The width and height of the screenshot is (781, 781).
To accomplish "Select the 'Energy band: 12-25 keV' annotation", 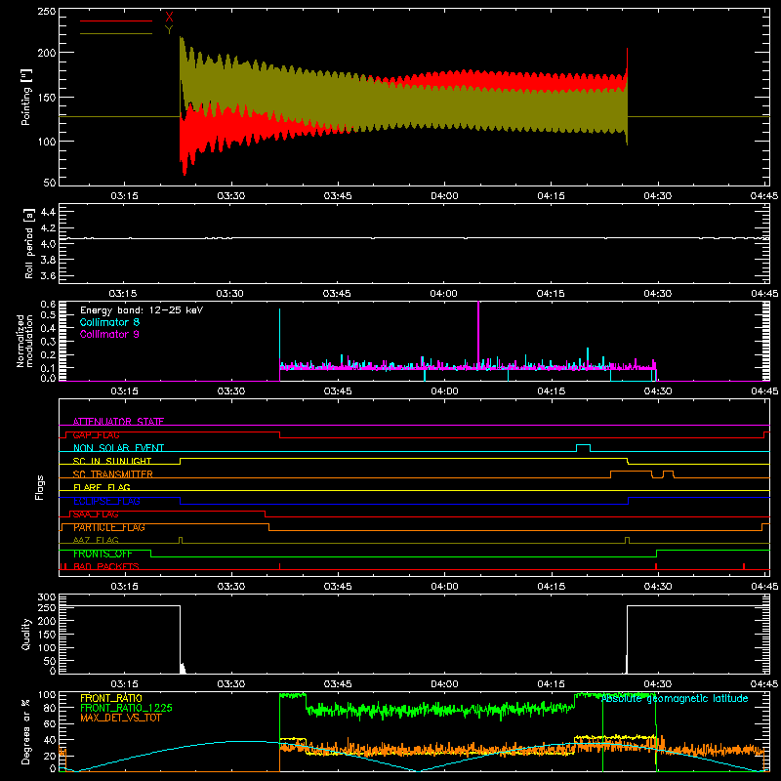I will pyautogui.click(x=142, y=310).
